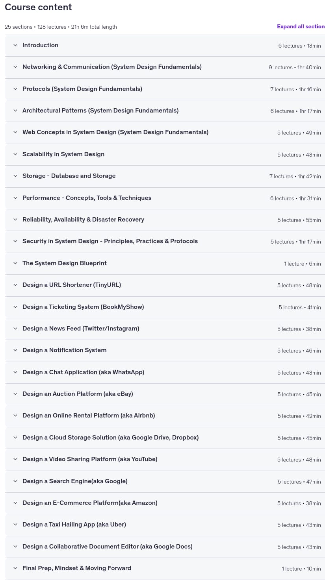Expand the Performance section chevron

(x=15, y=198)
